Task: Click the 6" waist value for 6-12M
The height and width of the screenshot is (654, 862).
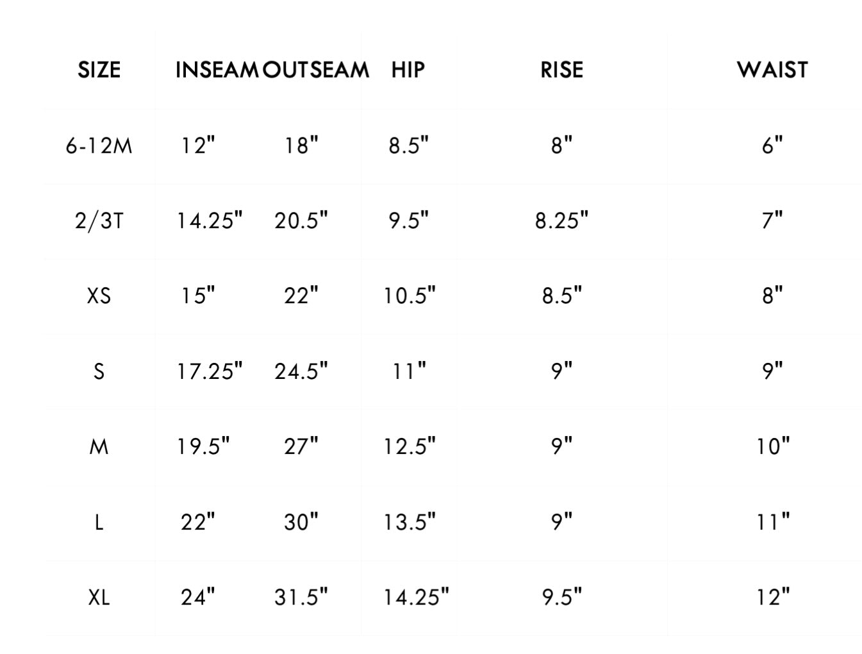Action: 772,146
